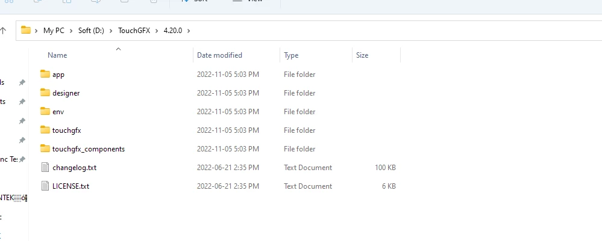The height and width of the screenshot is (241, 602).
Task: Select the app folder icon
Action: coord(45,74)
